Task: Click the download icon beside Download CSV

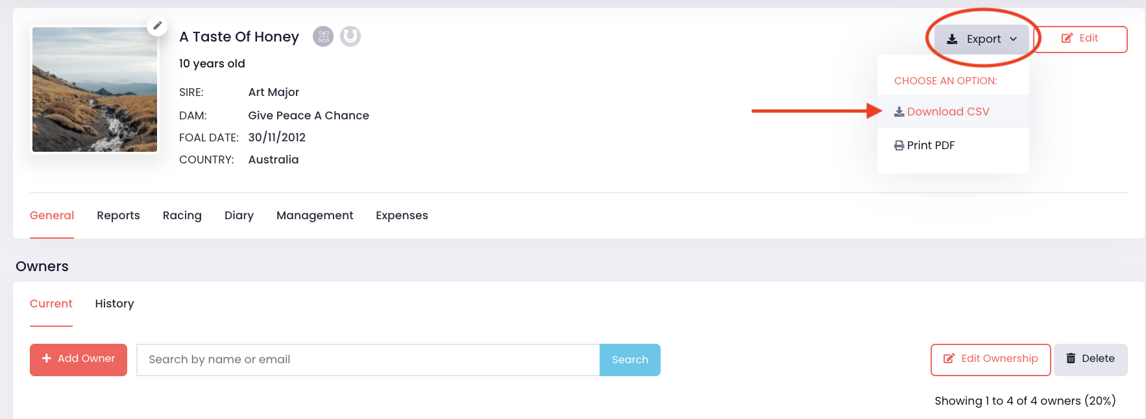Action: [899, 112]
